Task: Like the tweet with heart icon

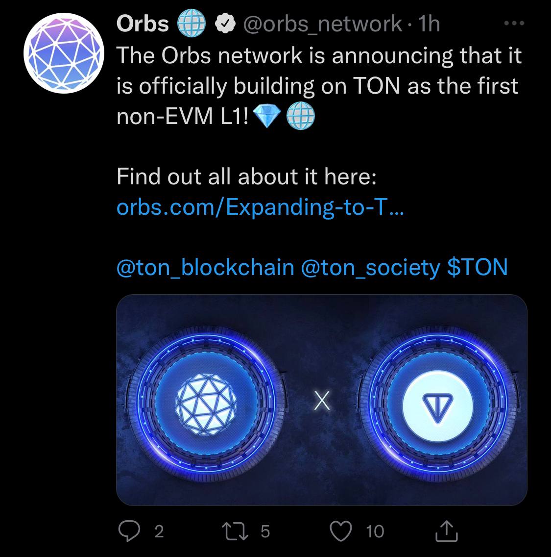Action: click(x=340, y=531)
